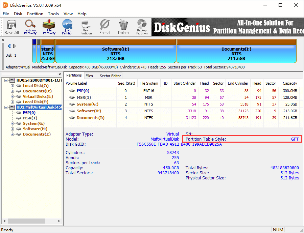
Task: Click the Delete trash can icon
Action: [x=123, y=27]
